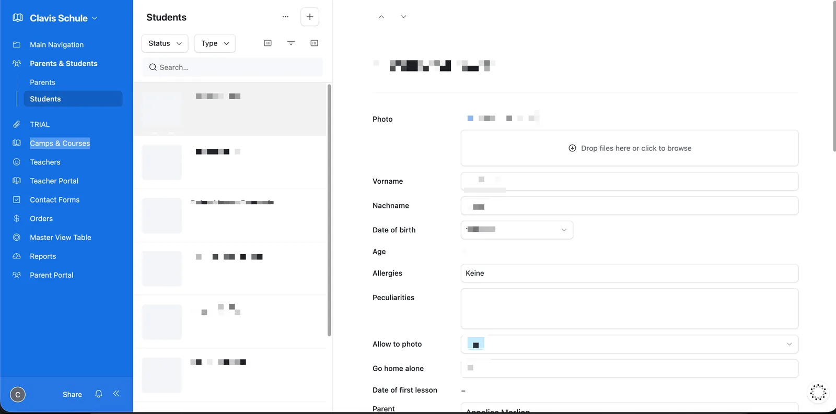
Task: Edit the Allergies field
Action: click(630, 273)
